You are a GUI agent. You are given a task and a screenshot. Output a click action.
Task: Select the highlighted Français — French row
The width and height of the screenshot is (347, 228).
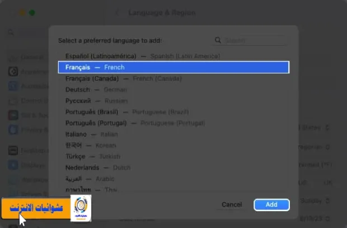point(173,67)
